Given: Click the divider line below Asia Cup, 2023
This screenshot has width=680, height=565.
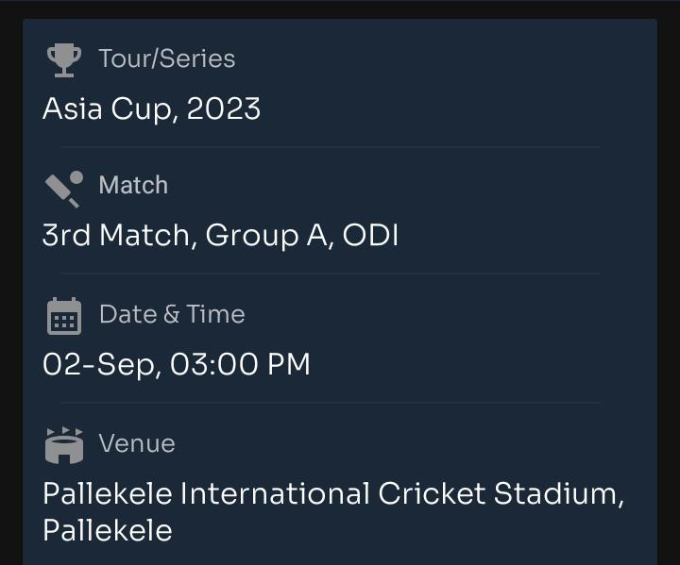Looking at the screenshot, I should click(331, 147).
